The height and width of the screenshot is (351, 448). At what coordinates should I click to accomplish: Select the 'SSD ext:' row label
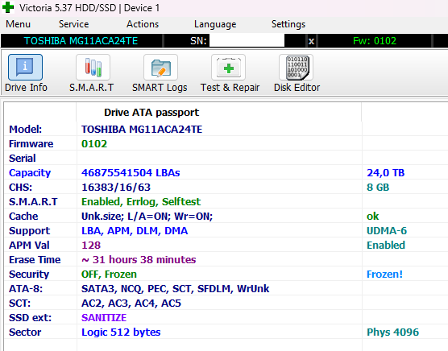[x=30, y=318]
